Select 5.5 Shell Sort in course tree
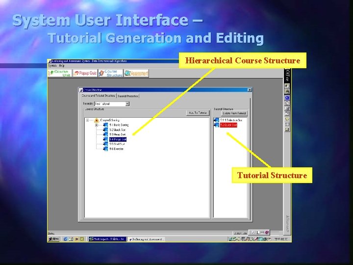Viewport: 353px width, 265px height. (117, 144)
